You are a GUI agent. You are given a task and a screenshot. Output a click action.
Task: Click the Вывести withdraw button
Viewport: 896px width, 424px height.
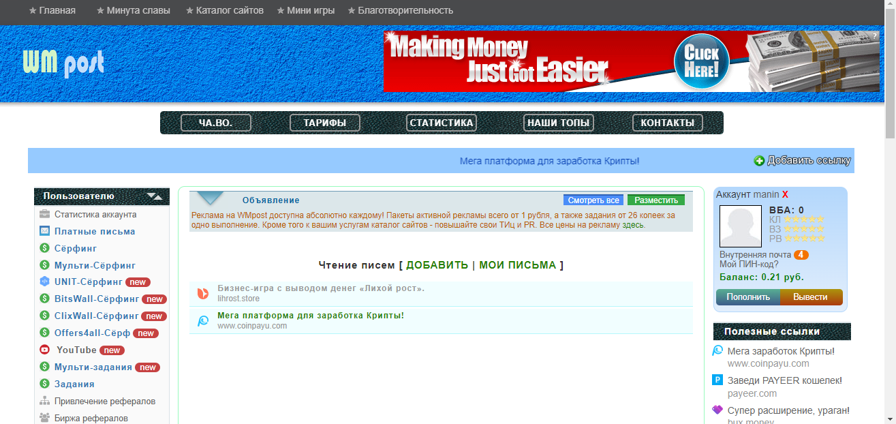coord(812,297)
